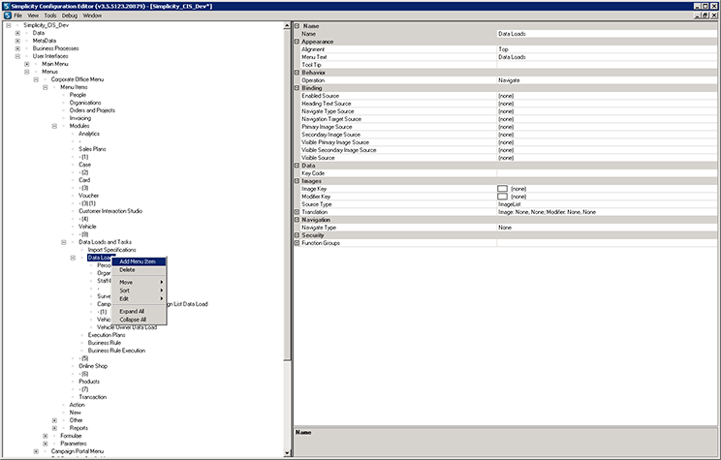Expand the Formulae tree node
The image size is (721, 460).
(45, 436)
